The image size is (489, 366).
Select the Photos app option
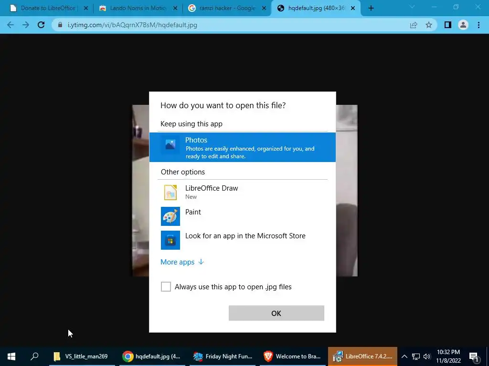click(x=242, y=147)
